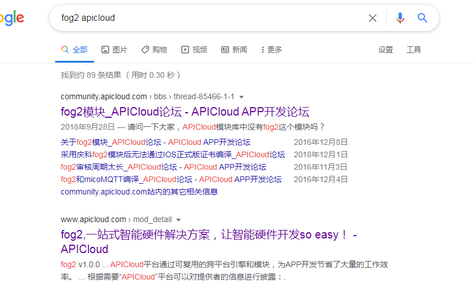The image size is (474, 301).
Task: Switch to the 新闻 (News) tab
Action: pyautogui.click(x=234, y=50)
